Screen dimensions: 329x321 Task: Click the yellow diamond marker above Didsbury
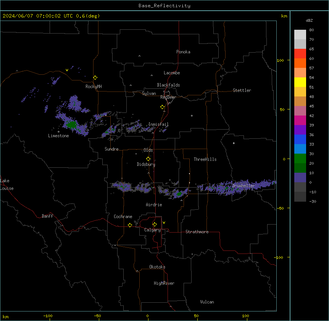[148, 159]
